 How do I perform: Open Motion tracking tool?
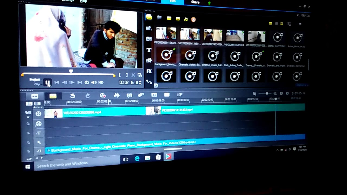click(x=141, y=95)
